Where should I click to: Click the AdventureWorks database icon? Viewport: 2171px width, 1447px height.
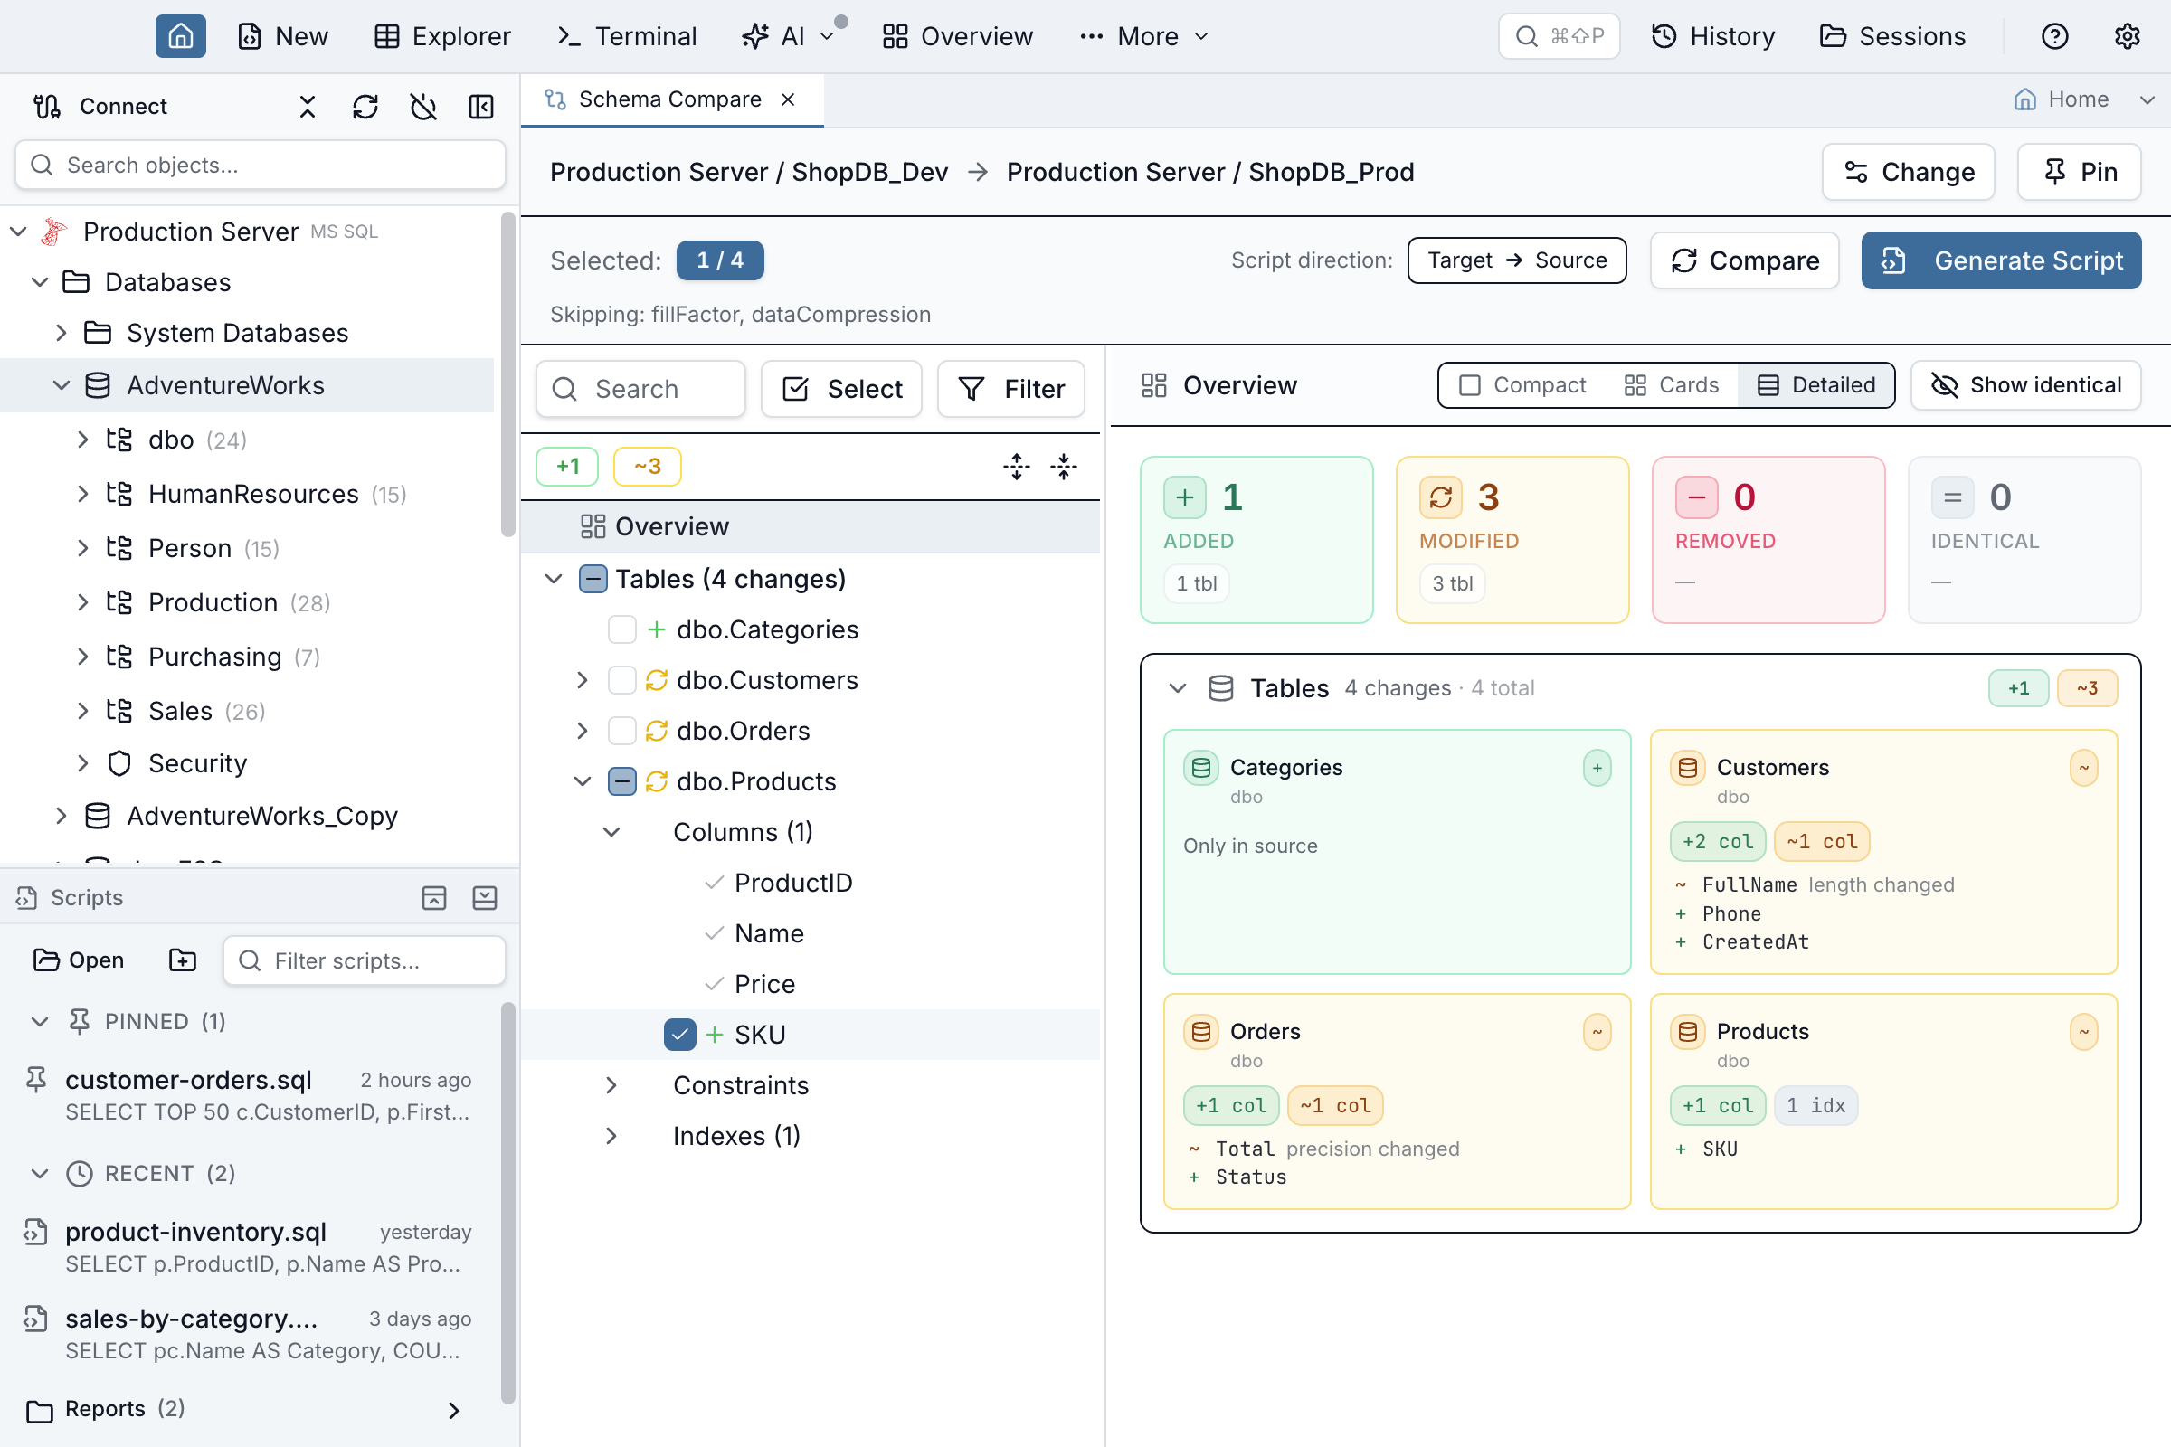click(x=98, y=386)
